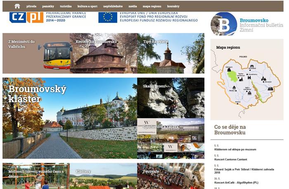Open event Eduard Seják a Petr Stibral
Screen dimensions: 289x189
pyautogui.click(x=244, y=171)
